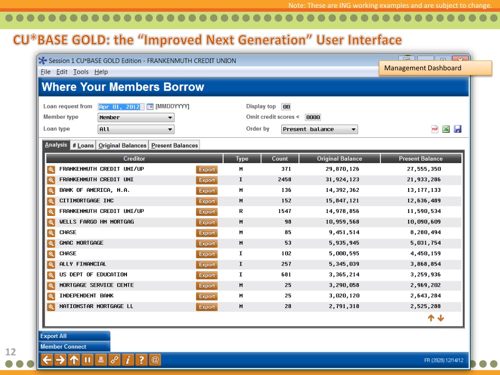Screen dimensions: 500x375
Task: Open the Edit menu
Action: pyautogui.click(x=62, y=72)
